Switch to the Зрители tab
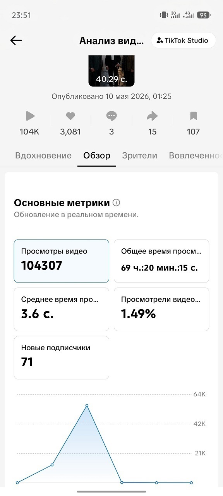The height and width of the screenshot is (496, 223). click(x=140, y=156)
